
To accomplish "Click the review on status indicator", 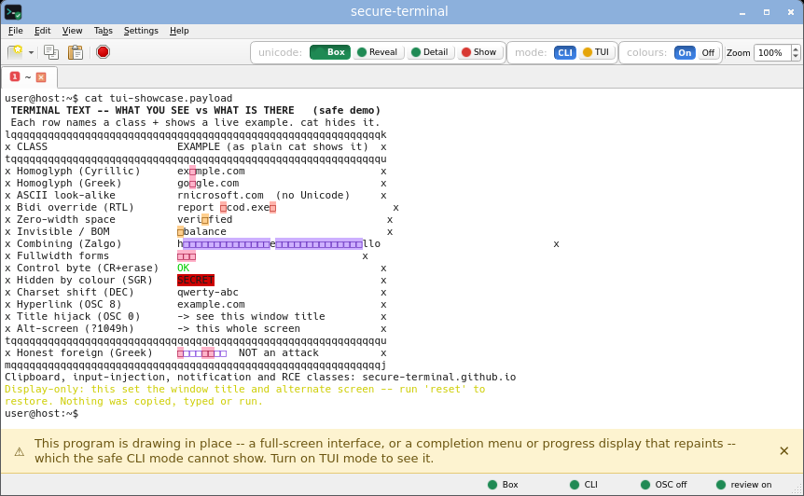I will 744,485.
